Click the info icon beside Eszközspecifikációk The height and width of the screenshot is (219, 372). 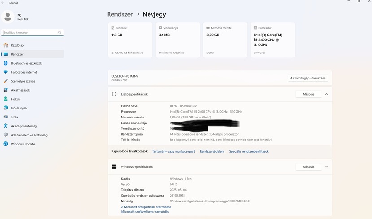pos(114,94)
